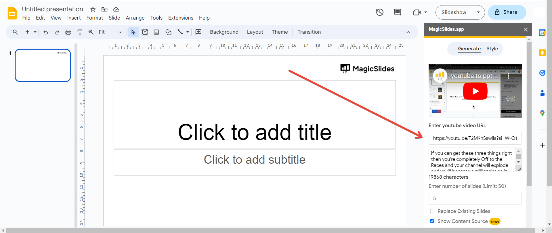Image resolution: width=552 pixels, height=233 pixels.
Task: Click the 'Click to add subtitle' placeholder
Action: [x=255, y=163]
